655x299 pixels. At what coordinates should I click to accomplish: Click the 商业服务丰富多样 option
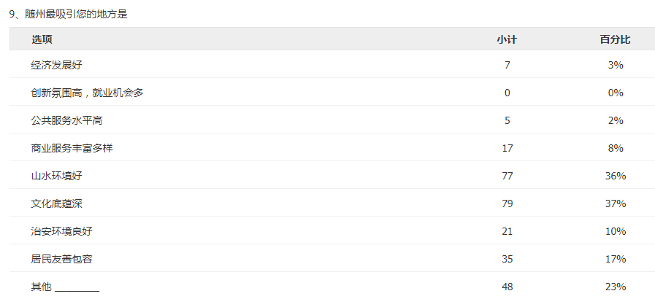coord(72,148)
